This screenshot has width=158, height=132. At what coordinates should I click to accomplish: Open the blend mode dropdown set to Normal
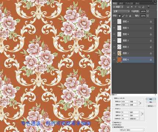(x=121, y=11)
